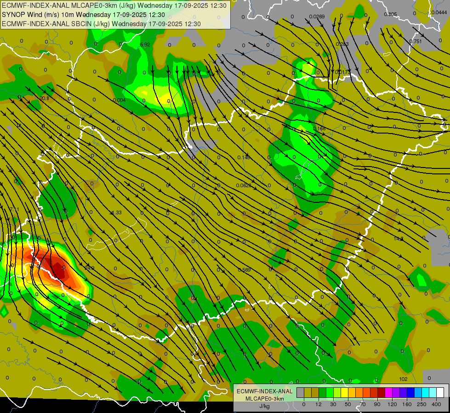Screen dimensions: 450x413
Task: Click the legend unit label J/kg
Action: [264, 406]
